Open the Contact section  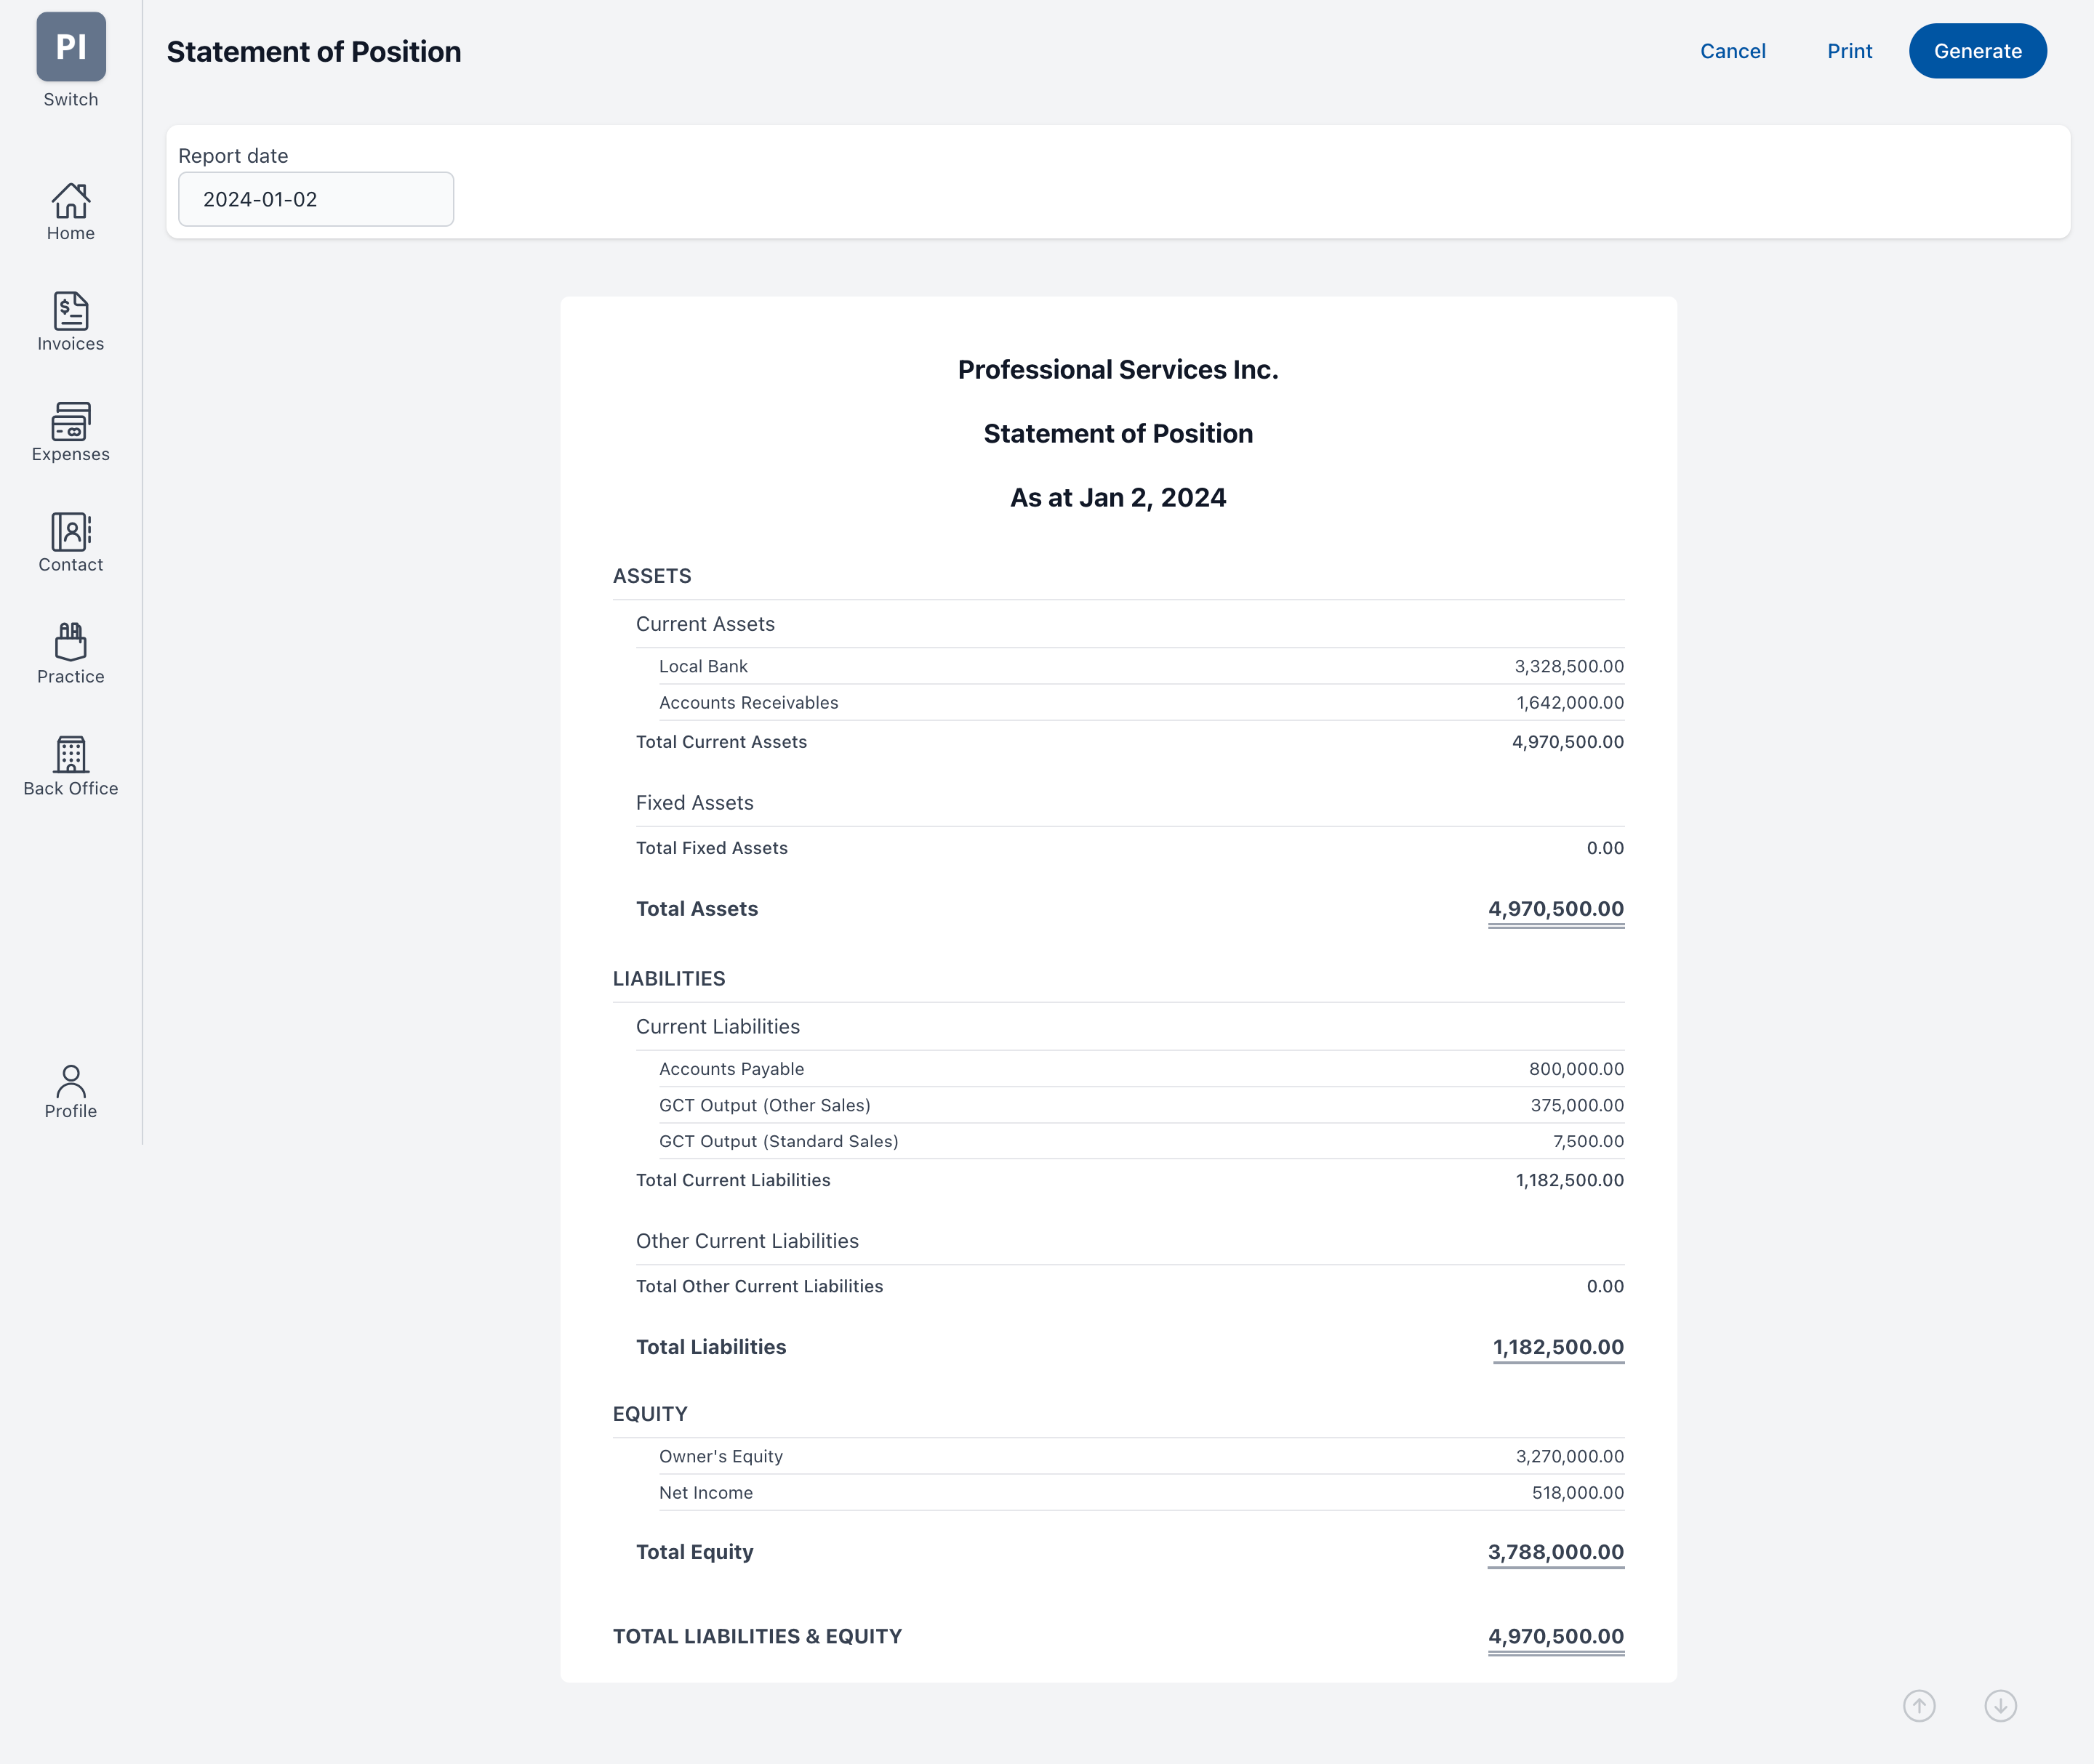pyautogui.click(x=70, y=542)
